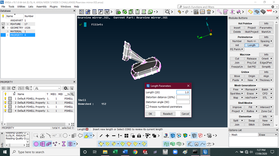This screenshot has width=279, height=156.
Task: Expand the Mesh item in Options List
Action: click(x=230, y=135)
